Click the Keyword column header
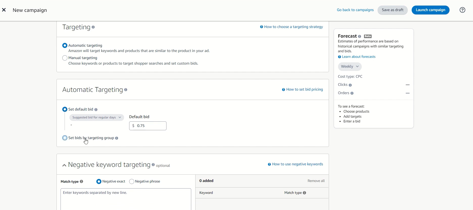Image resolution: width=473 pixels, height=210 pixels. pos(206,193)
